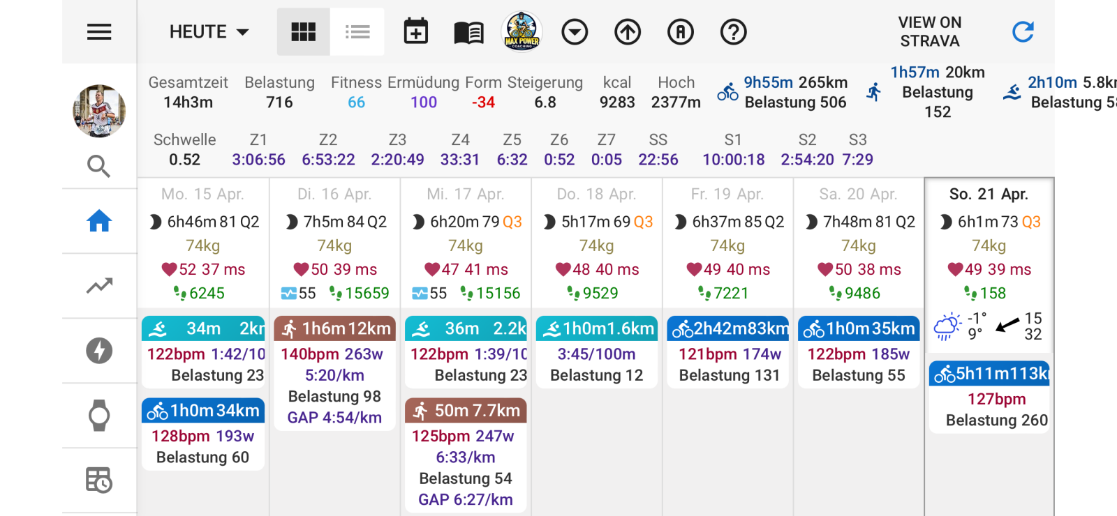Switch to grid calendar view

pos(303,32)
